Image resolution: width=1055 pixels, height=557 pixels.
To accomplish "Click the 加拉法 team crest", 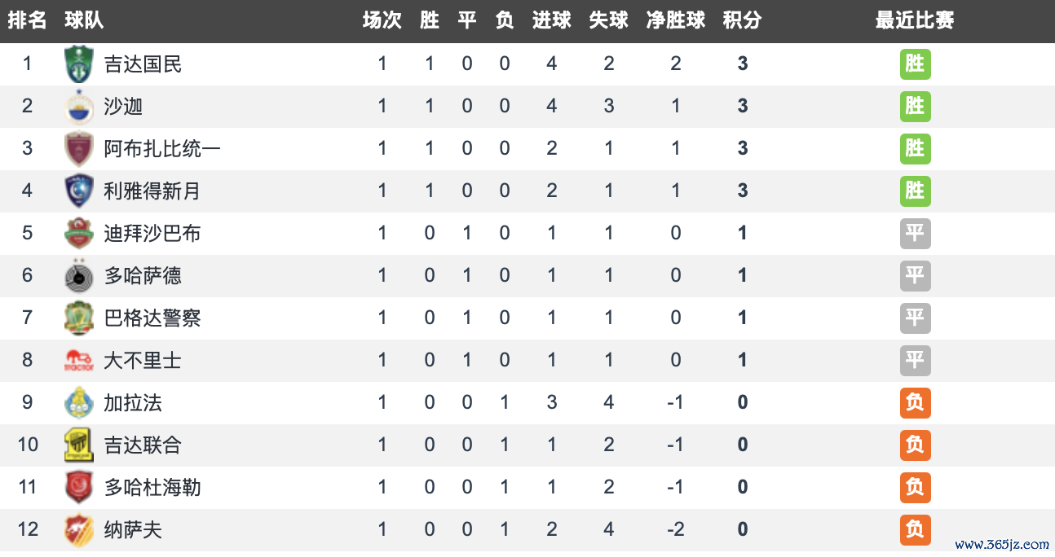I will click(79, 403).
